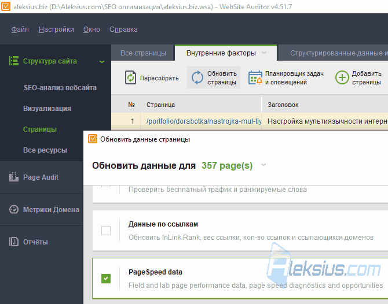This screenshot has height=304, width=388.
Task: Open Все ресурсы section
Action: 45,150
